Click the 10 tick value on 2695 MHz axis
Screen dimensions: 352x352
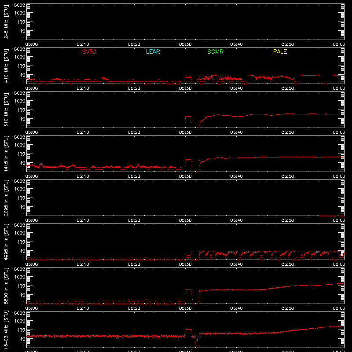point(22,207)
